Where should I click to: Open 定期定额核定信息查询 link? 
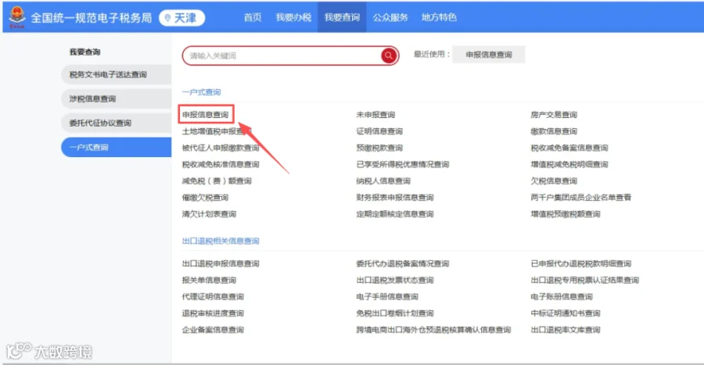(x=395, y=214)
